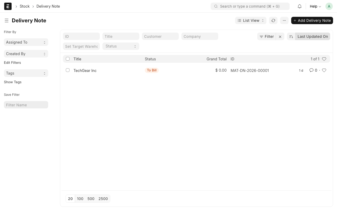
Task: Open the Status filter dropdown
Action: (x=121, y=46)
